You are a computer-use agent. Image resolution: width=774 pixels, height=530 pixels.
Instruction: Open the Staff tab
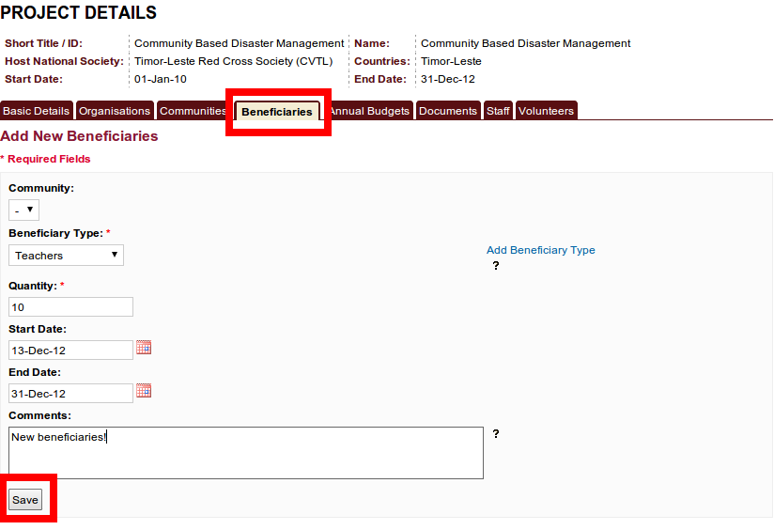tap(498, 111)
